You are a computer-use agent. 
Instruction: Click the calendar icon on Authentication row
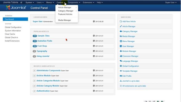point(94,91)
